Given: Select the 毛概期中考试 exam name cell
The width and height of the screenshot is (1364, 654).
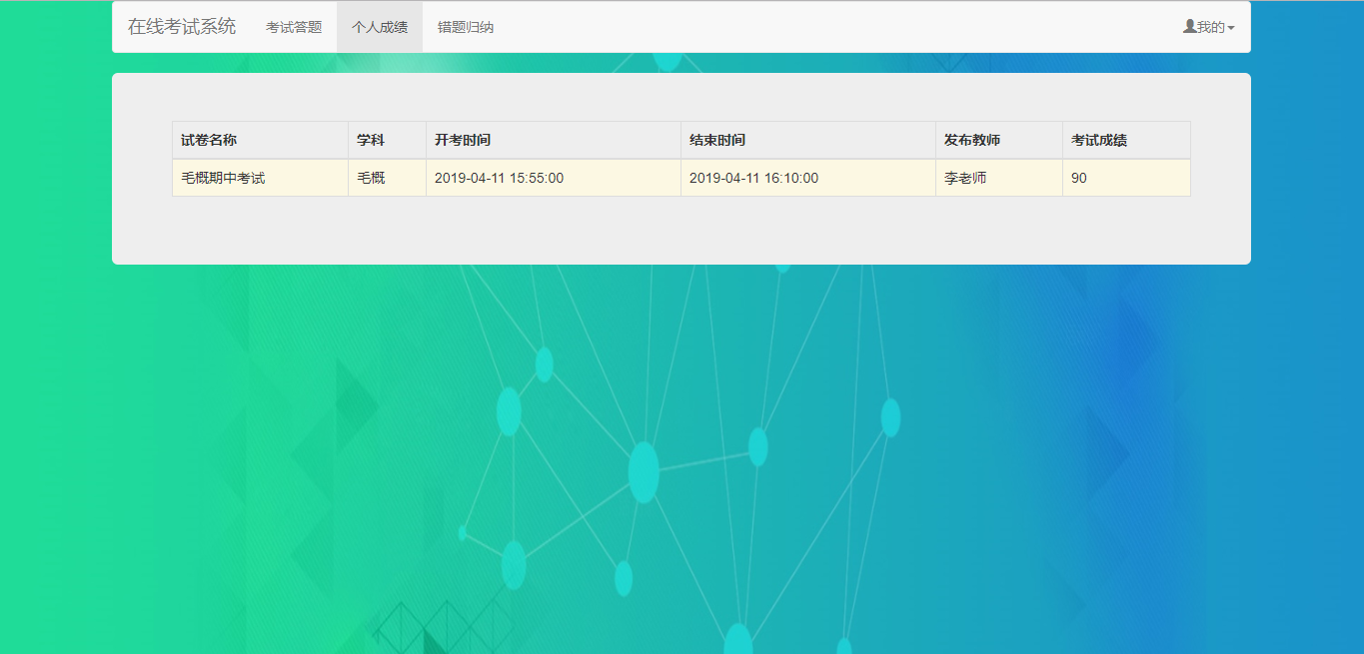Looking at the screenshot, I should click(x=260, y=178).
